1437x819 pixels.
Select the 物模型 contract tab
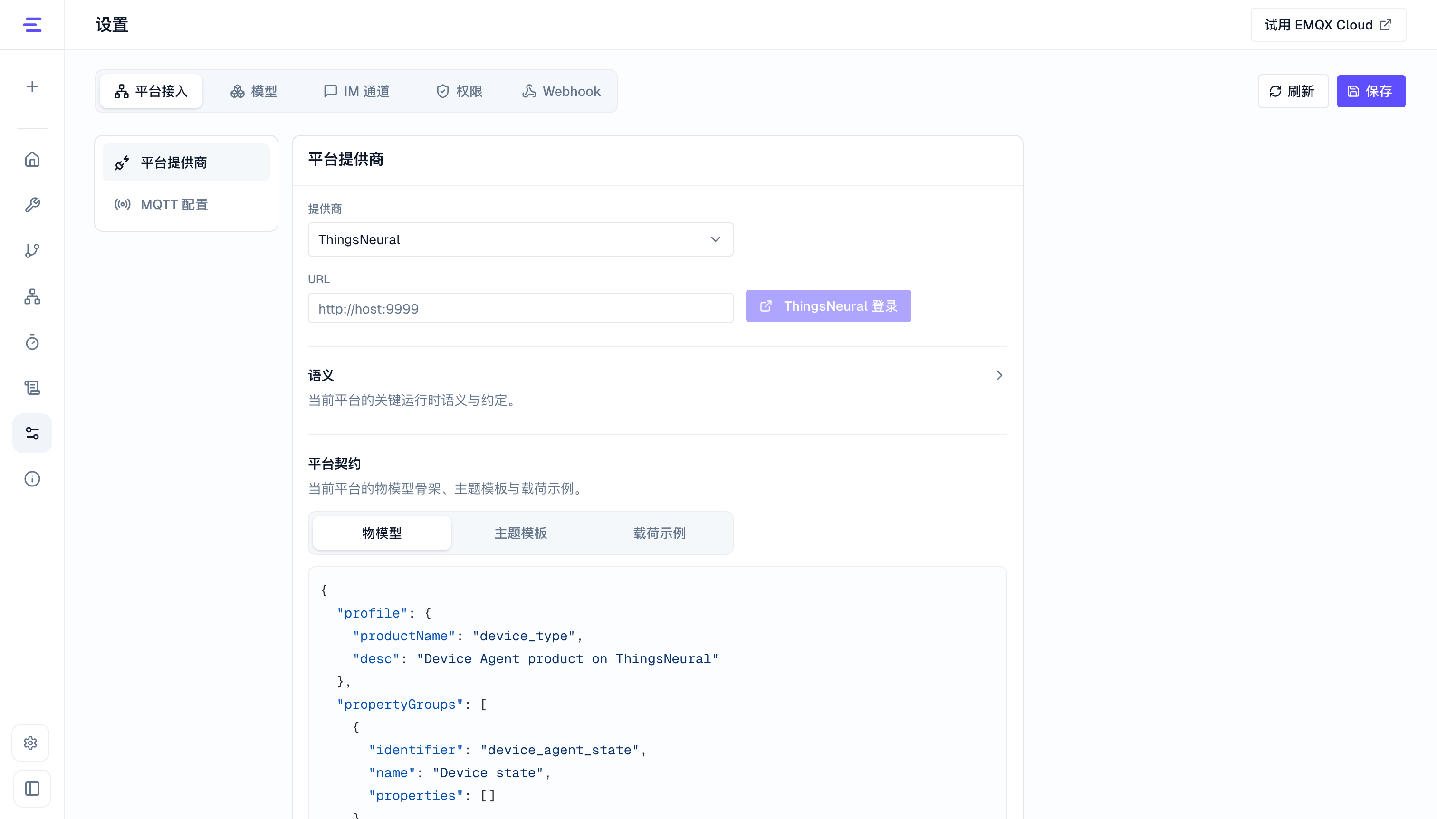(x=382, y=533)
